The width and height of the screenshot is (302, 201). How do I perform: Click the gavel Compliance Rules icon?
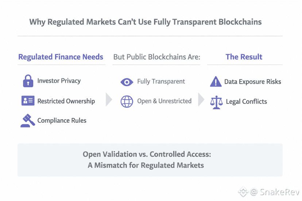(28, 121)
